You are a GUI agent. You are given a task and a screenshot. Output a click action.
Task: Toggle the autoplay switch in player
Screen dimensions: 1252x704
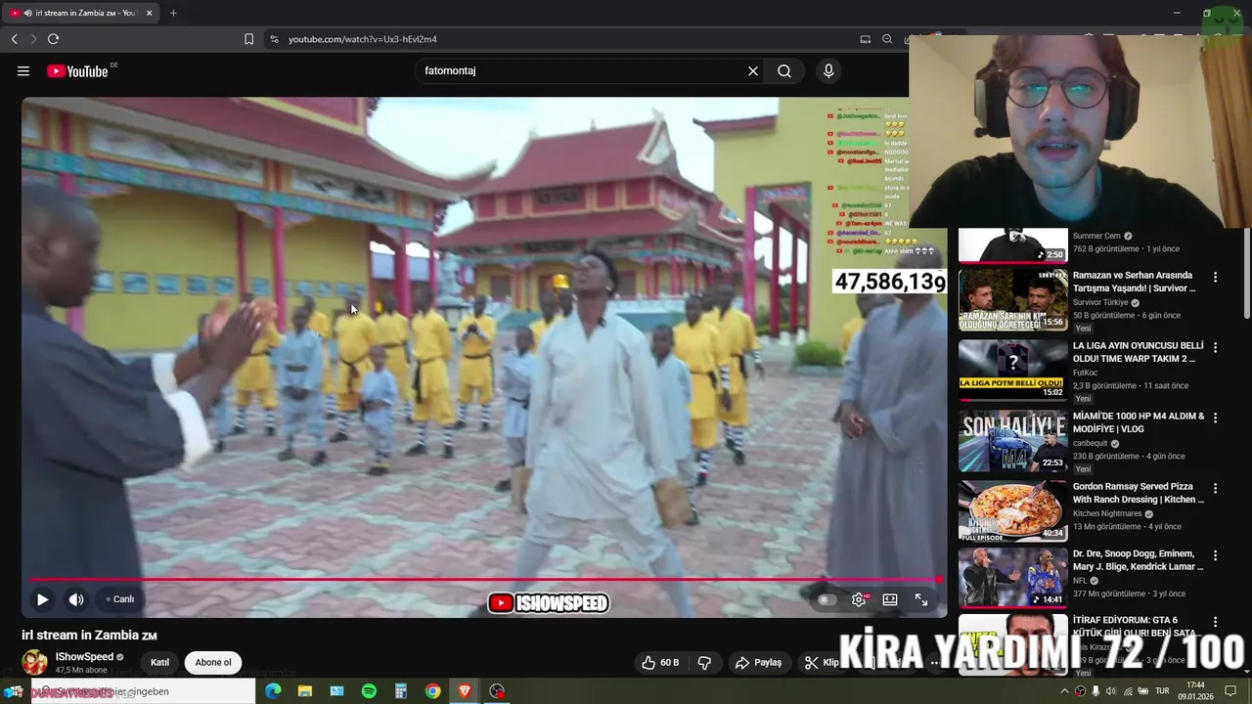pos(827,599)
